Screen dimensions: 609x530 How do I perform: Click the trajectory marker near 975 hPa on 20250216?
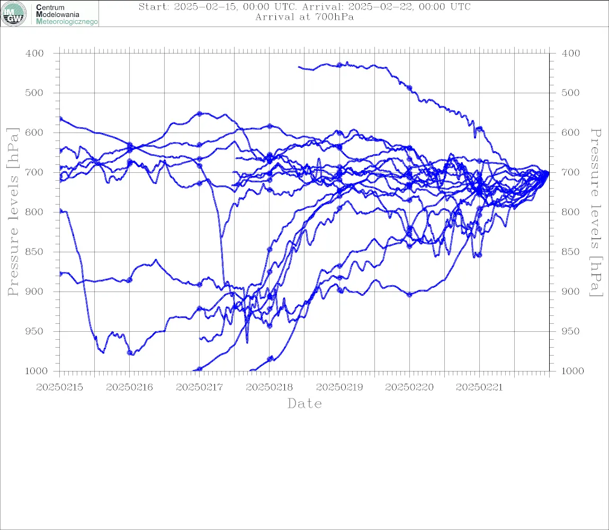pyautogui.click(x=130, y=352)
